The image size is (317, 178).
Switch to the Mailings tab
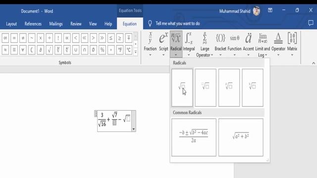coord(56,24)
